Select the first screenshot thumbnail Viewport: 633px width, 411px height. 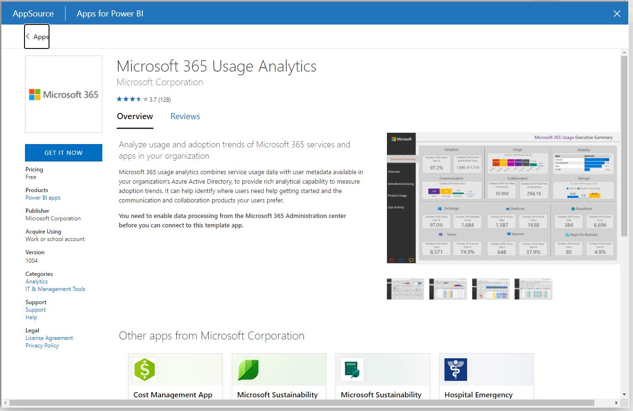click(x=405, y=289)
